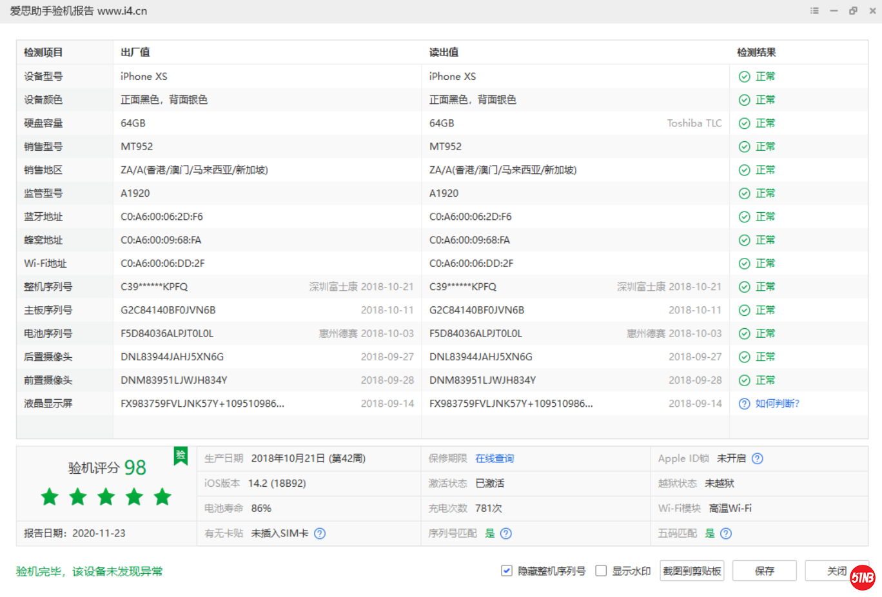Click the 在线查询 warranty link
This screenshot has height=597, width=882.
pyautogui.click(x=495, y=458)
